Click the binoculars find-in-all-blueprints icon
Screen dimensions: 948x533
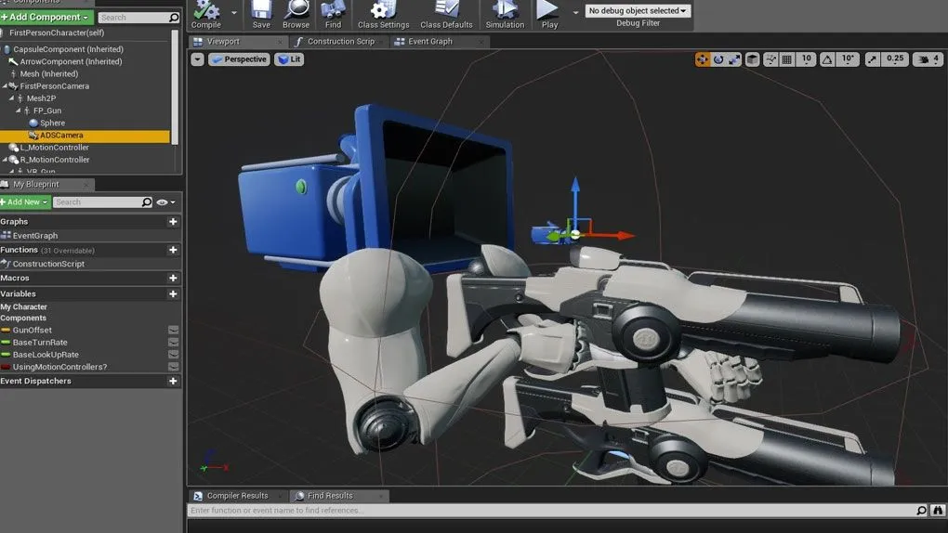(937, 511)
